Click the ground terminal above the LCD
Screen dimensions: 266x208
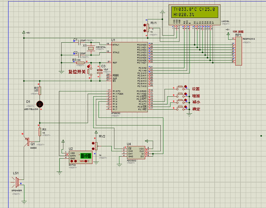pos(162,12)
